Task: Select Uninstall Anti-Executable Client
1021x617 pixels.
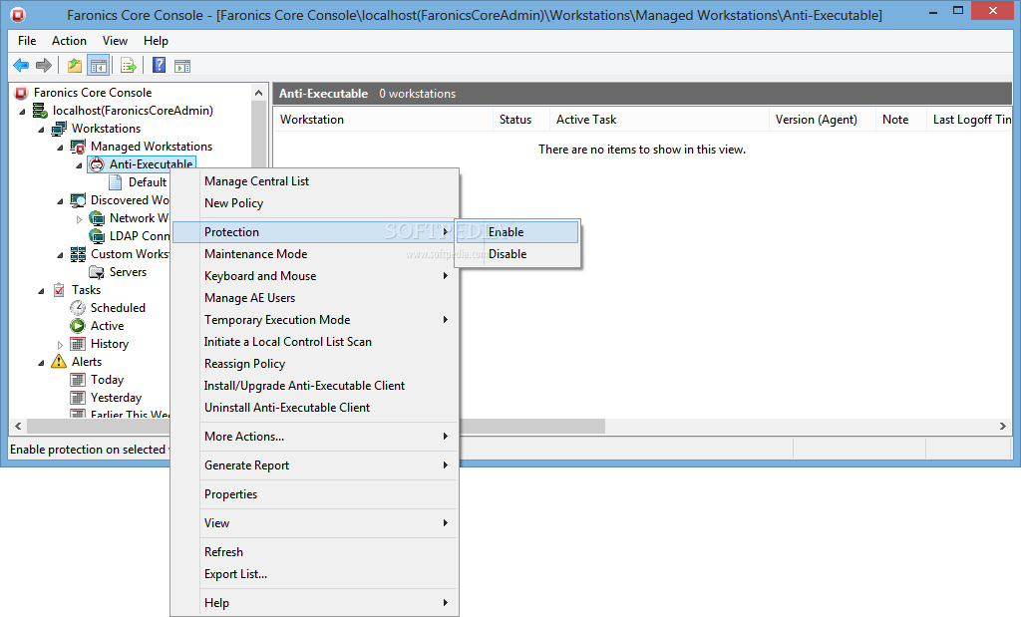Action: (315, 408)
